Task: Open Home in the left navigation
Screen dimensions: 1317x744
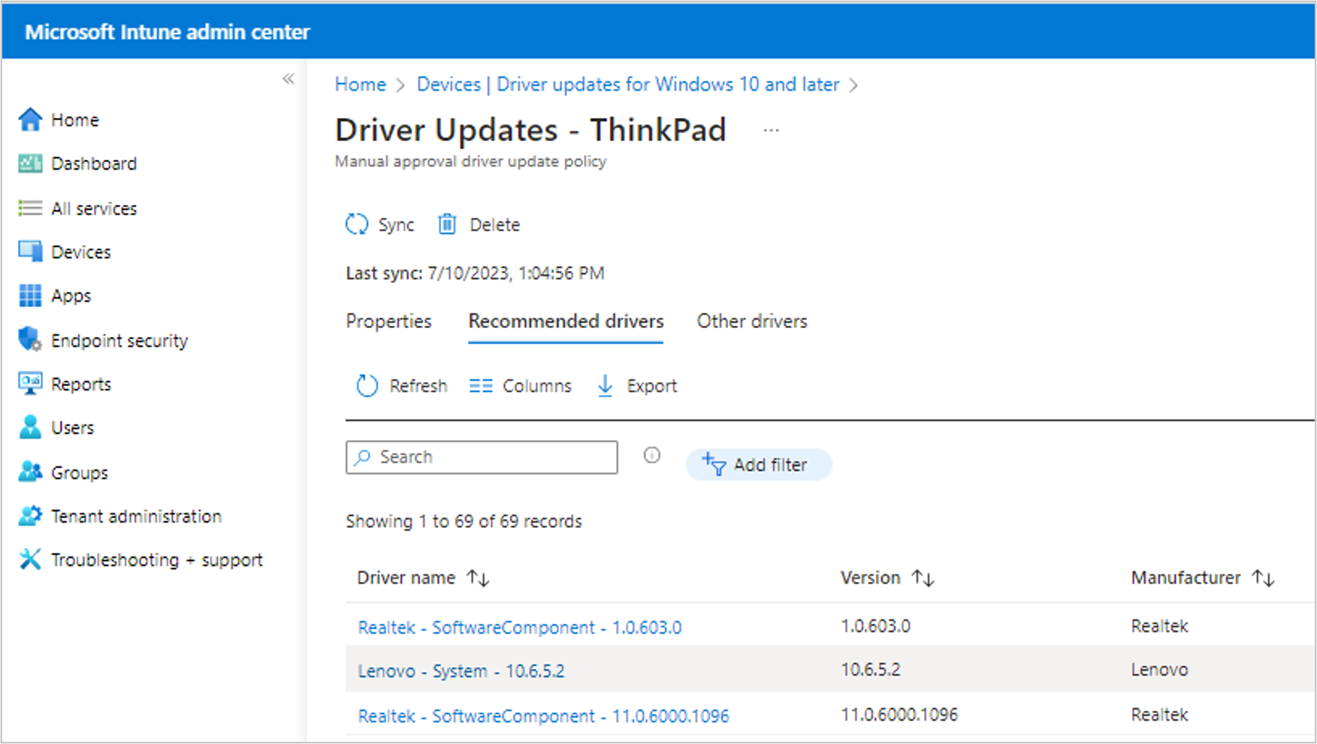Action: point(75,120)
